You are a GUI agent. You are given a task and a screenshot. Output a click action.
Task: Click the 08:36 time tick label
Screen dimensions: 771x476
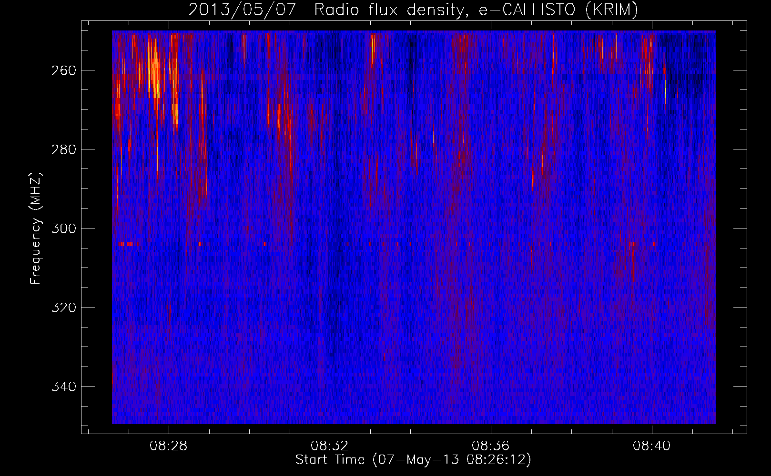tap(491, 446)
